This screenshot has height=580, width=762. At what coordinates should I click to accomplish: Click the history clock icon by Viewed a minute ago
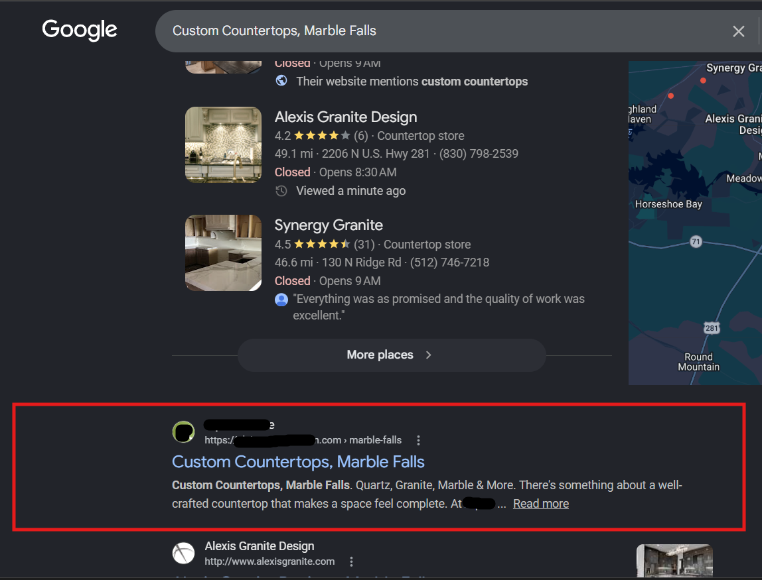click(281, 191)
